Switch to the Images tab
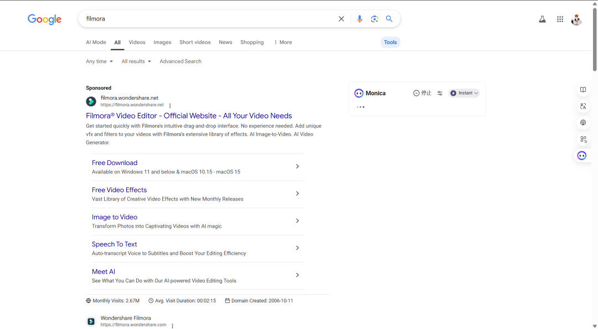598x329 pixels. 162,42
